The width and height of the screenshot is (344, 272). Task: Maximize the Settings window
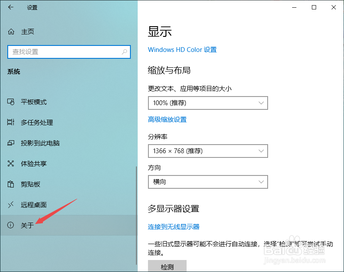(x=314, y=7)
